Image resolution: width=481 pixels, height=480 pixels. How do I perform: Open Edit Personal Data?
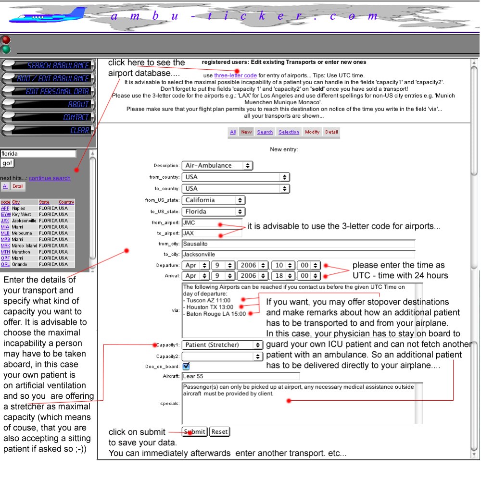(48, 91)
